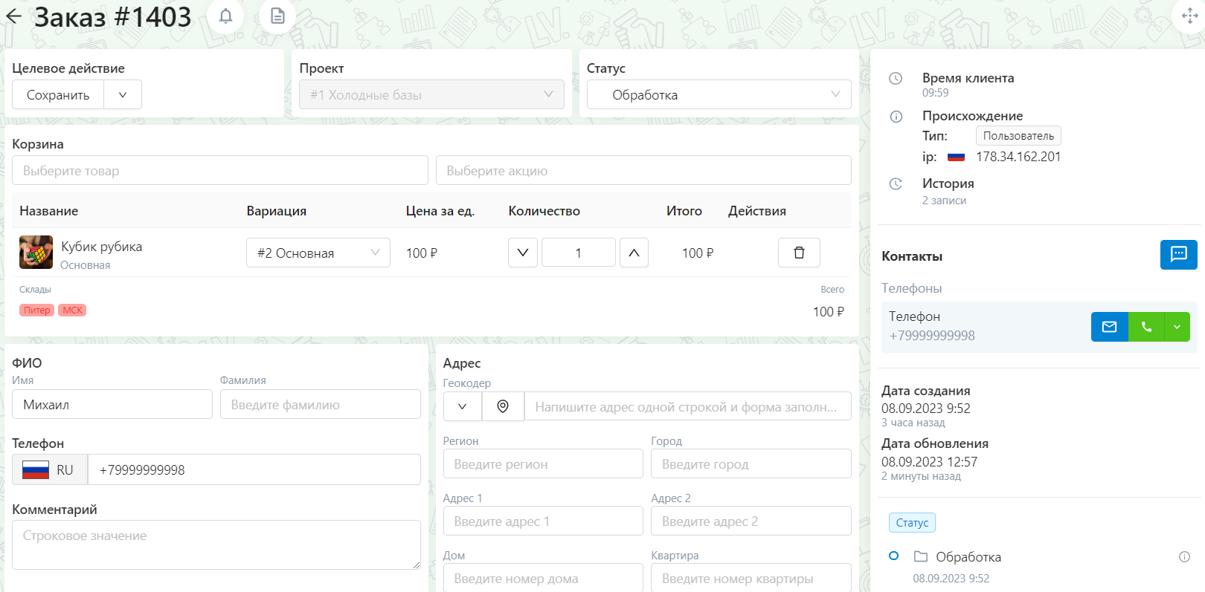Image resolution: width=1205 pixels, height=592 pixels.
Task: Delete Кубик рубика from the cart
Action: tap(799, 253)
